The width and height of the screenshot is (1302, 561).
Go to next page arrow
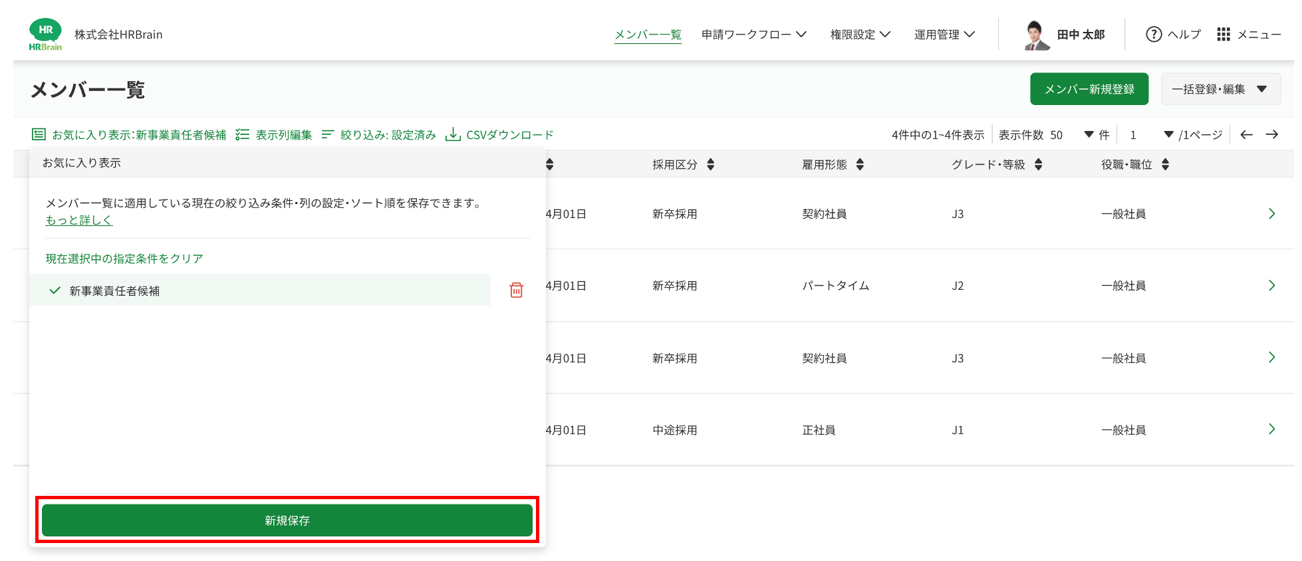[1272, 135]
